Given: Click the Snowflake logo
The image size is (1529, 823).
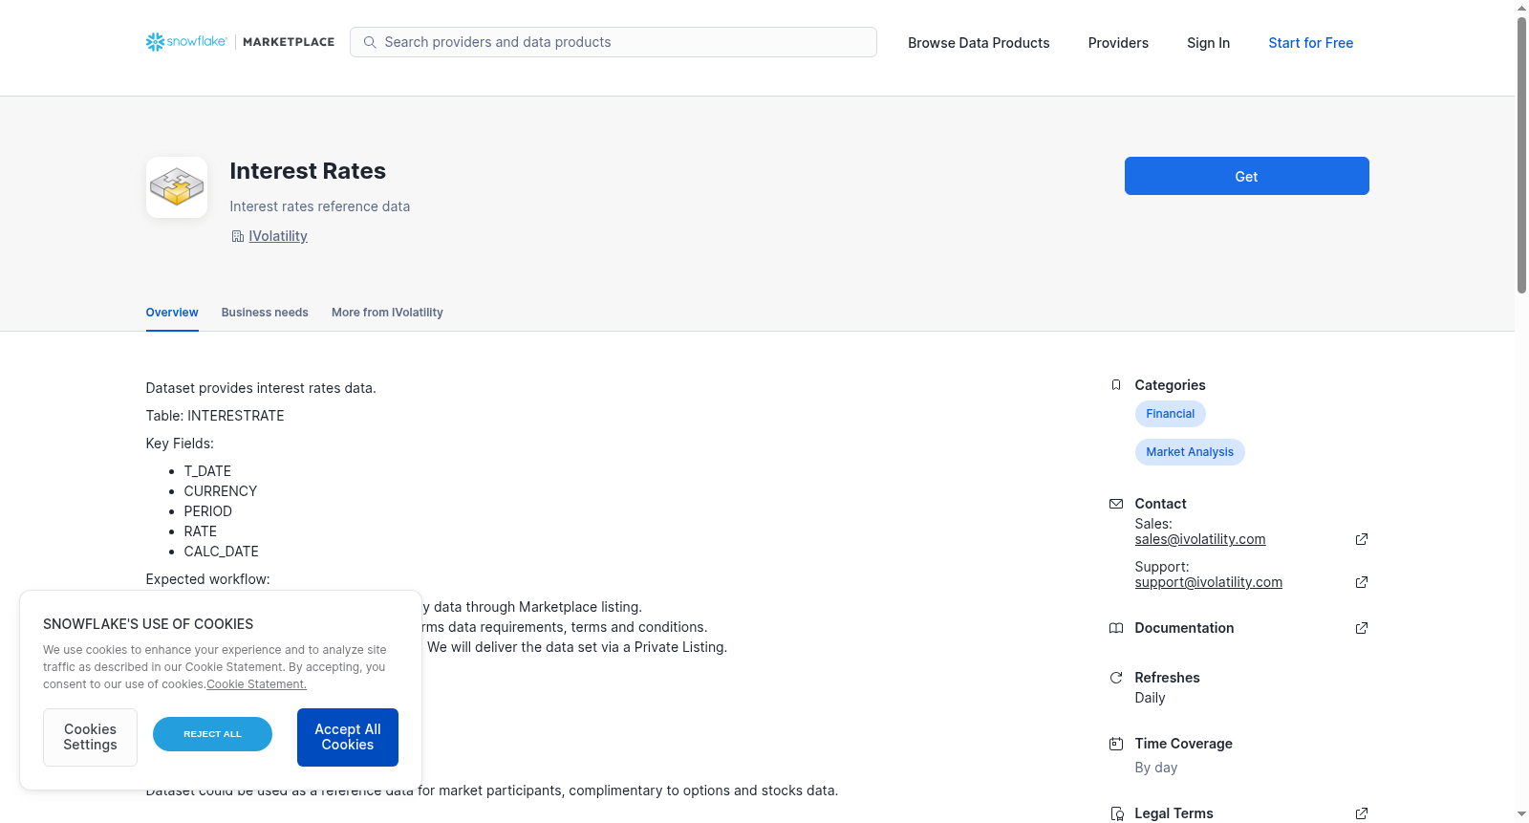Looking at the screenshot, I should click(x=186, y=42).
